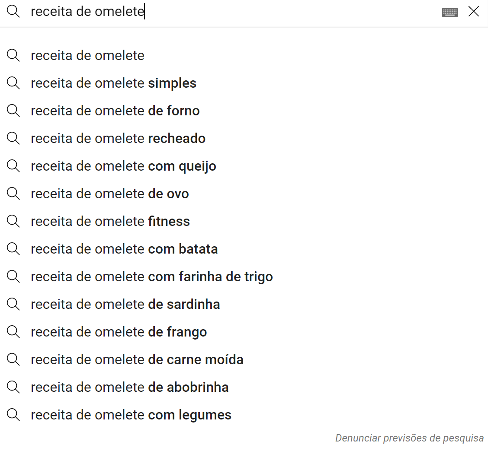Click the magnifier icon beside 'receita de omelete recheado'

13,138
